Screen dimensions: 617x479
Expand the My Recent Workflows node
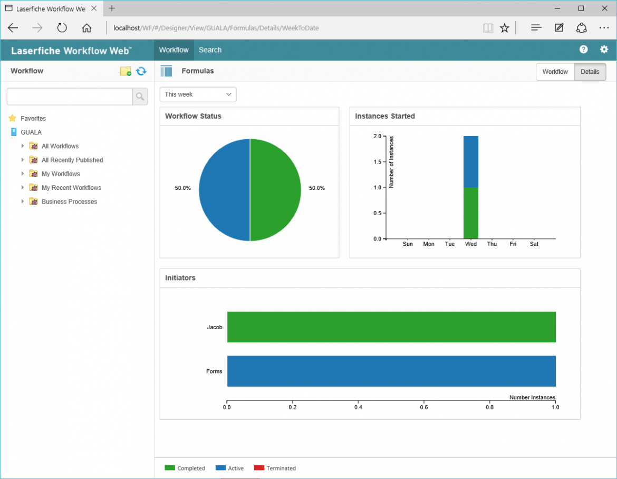[23, 188]
